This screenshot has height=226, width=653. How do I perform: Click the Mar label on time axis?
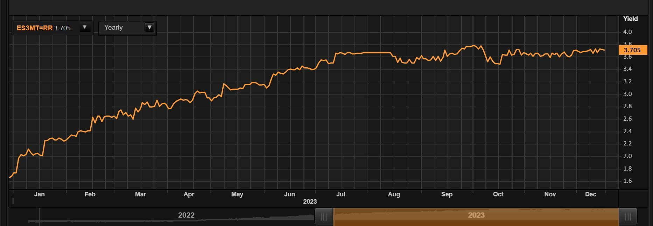click(140, 194)
